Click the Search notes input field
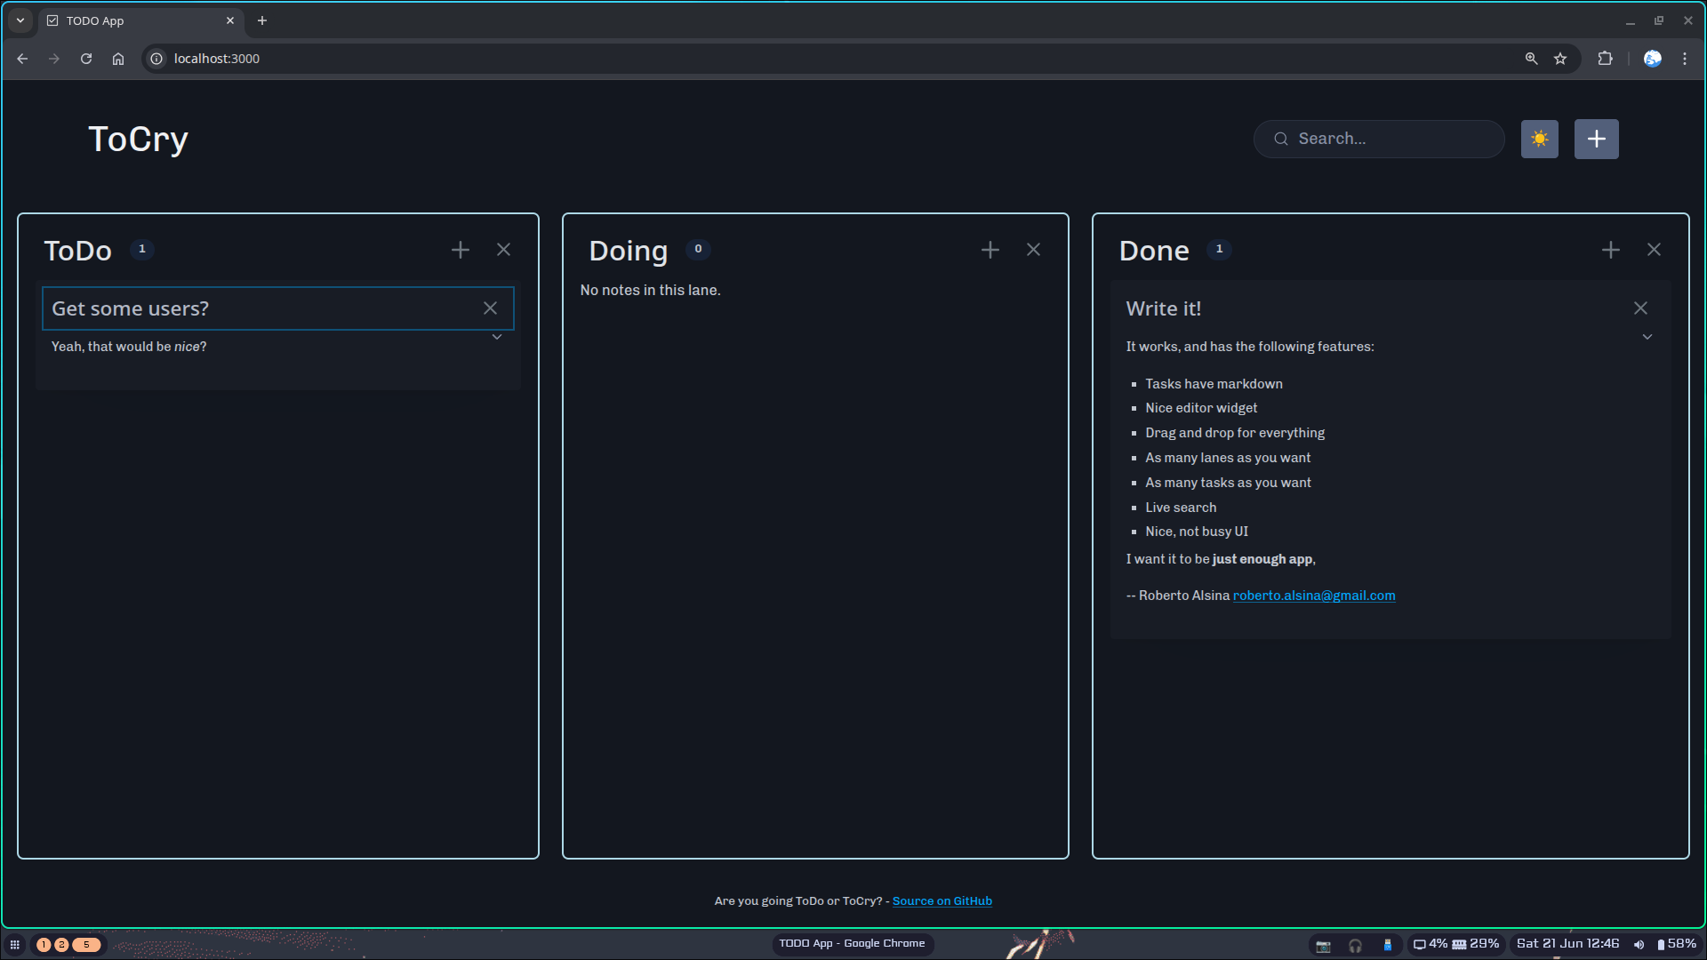 click(x=1379, y=139)
